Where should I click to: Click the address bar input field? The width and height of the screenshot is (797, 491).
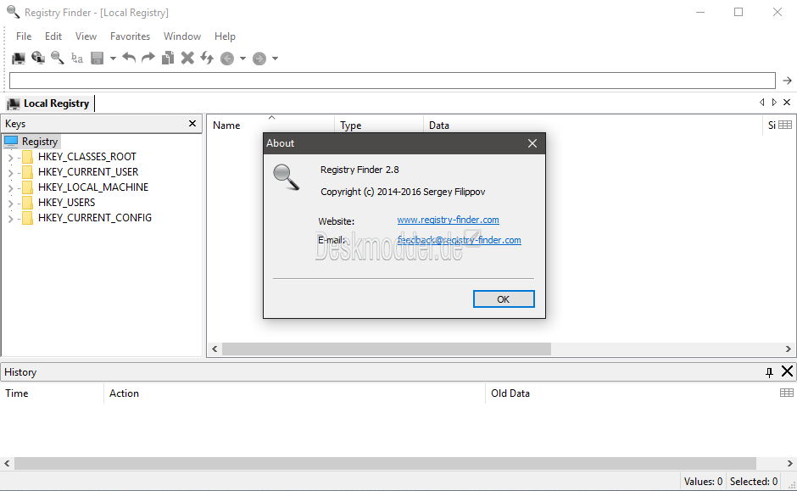point(393,81)
